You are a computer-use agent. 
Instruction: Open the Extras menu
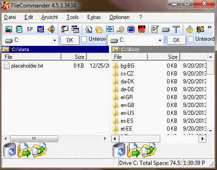click(x=94, y=17)
